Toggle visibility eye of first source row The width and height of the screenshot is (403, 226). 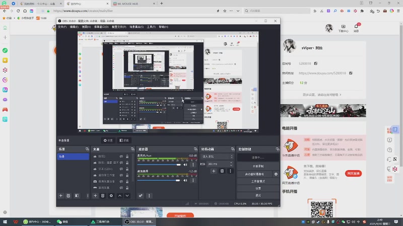coord(121,156)
